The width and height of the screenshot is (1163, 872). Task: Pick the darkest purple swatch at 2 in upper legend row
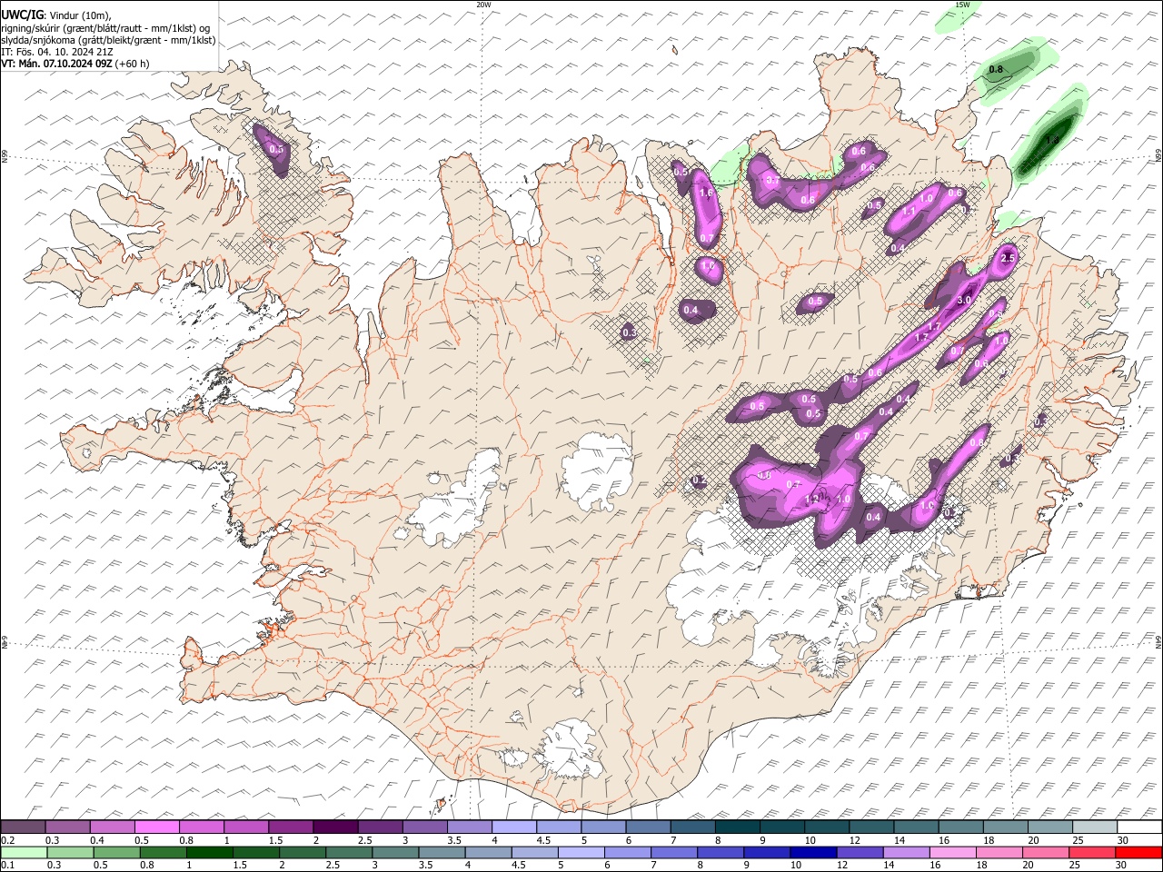334,827
